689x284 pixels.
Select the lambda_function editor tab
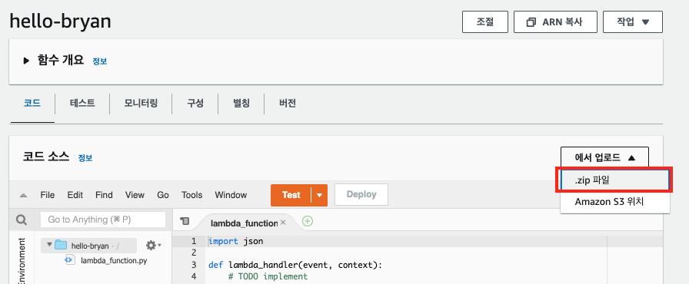[245, 223]
